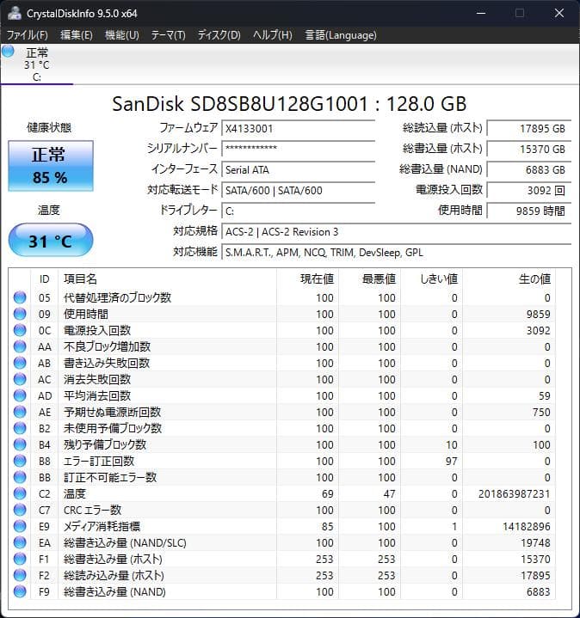Select the C: drive tab showing 正常 31 °C

pos(37,64)
